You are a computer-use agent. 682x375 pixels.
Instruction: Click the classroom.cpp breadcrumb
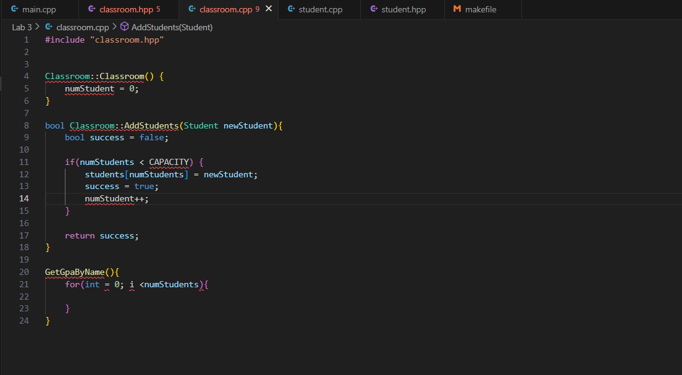coord(83,27)
